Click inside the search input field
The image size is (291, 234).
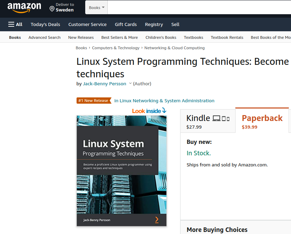tap(199, 8)
